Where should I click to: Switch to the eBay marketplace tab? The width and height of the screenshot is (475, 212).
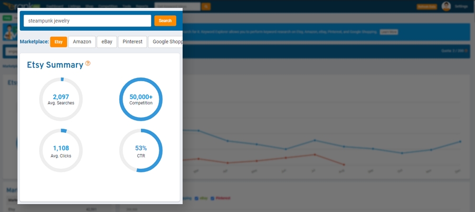click(107, 42)
